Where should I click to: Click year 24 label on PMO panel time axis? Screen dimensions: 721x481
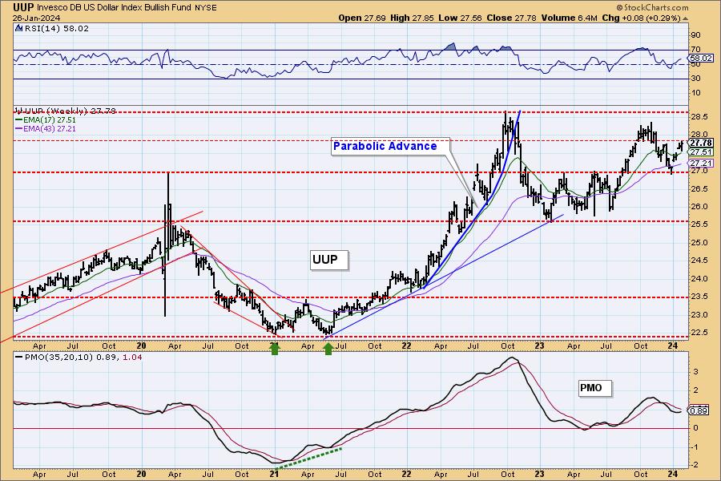coord(672,474)
